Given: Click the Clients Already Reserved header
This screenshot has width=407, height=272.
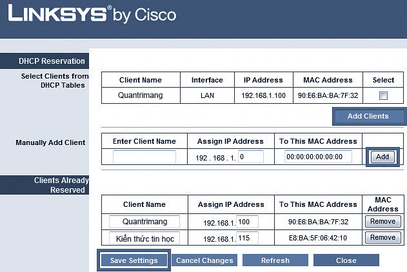Looking at the screenshot, I should [x=44, y=185].
